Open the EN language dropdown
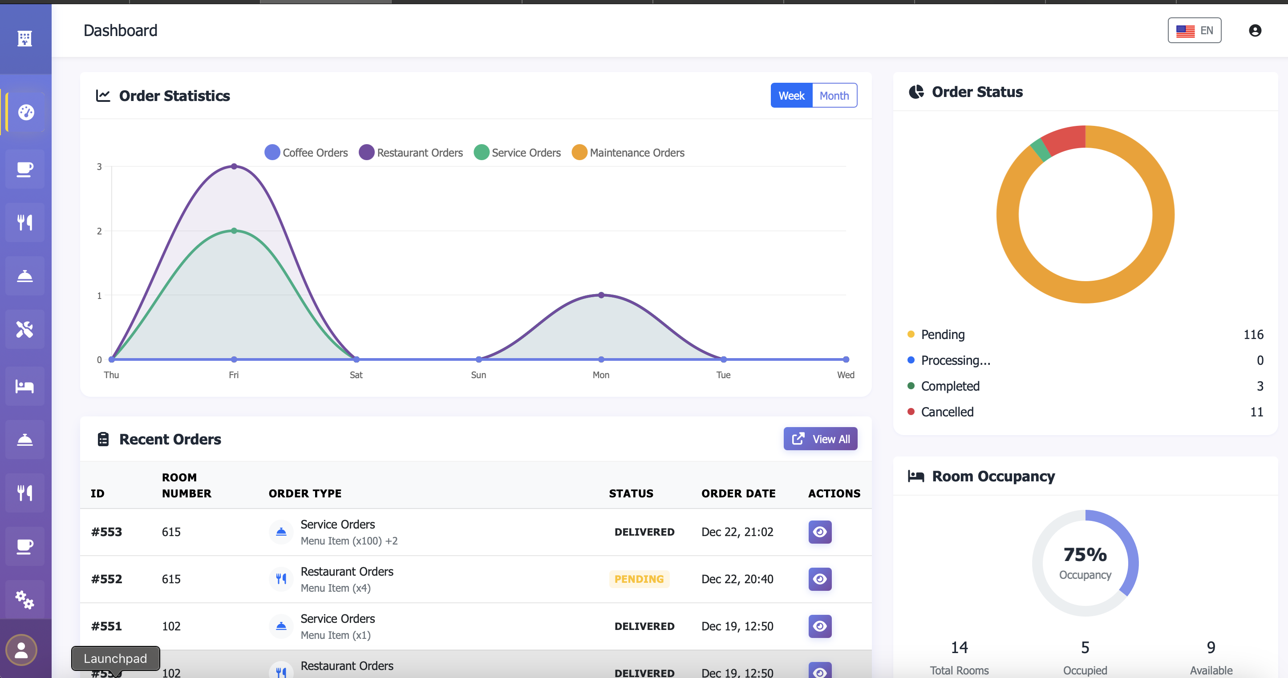The height and width of the screenshot is (678, 1288). click(1194, 31)
